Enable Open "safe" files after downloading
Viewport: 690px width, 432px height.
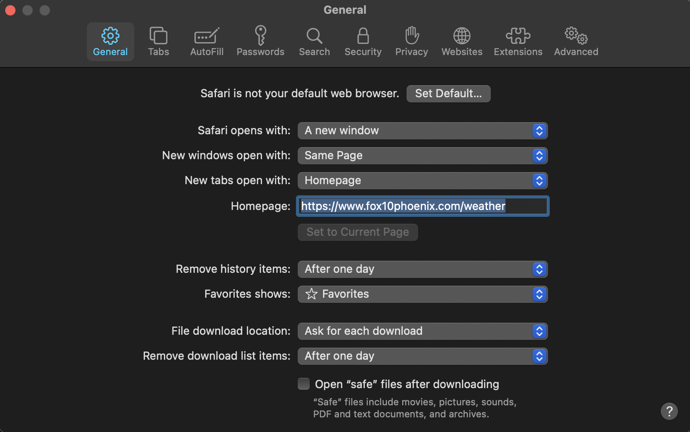[x=304, y=384]
